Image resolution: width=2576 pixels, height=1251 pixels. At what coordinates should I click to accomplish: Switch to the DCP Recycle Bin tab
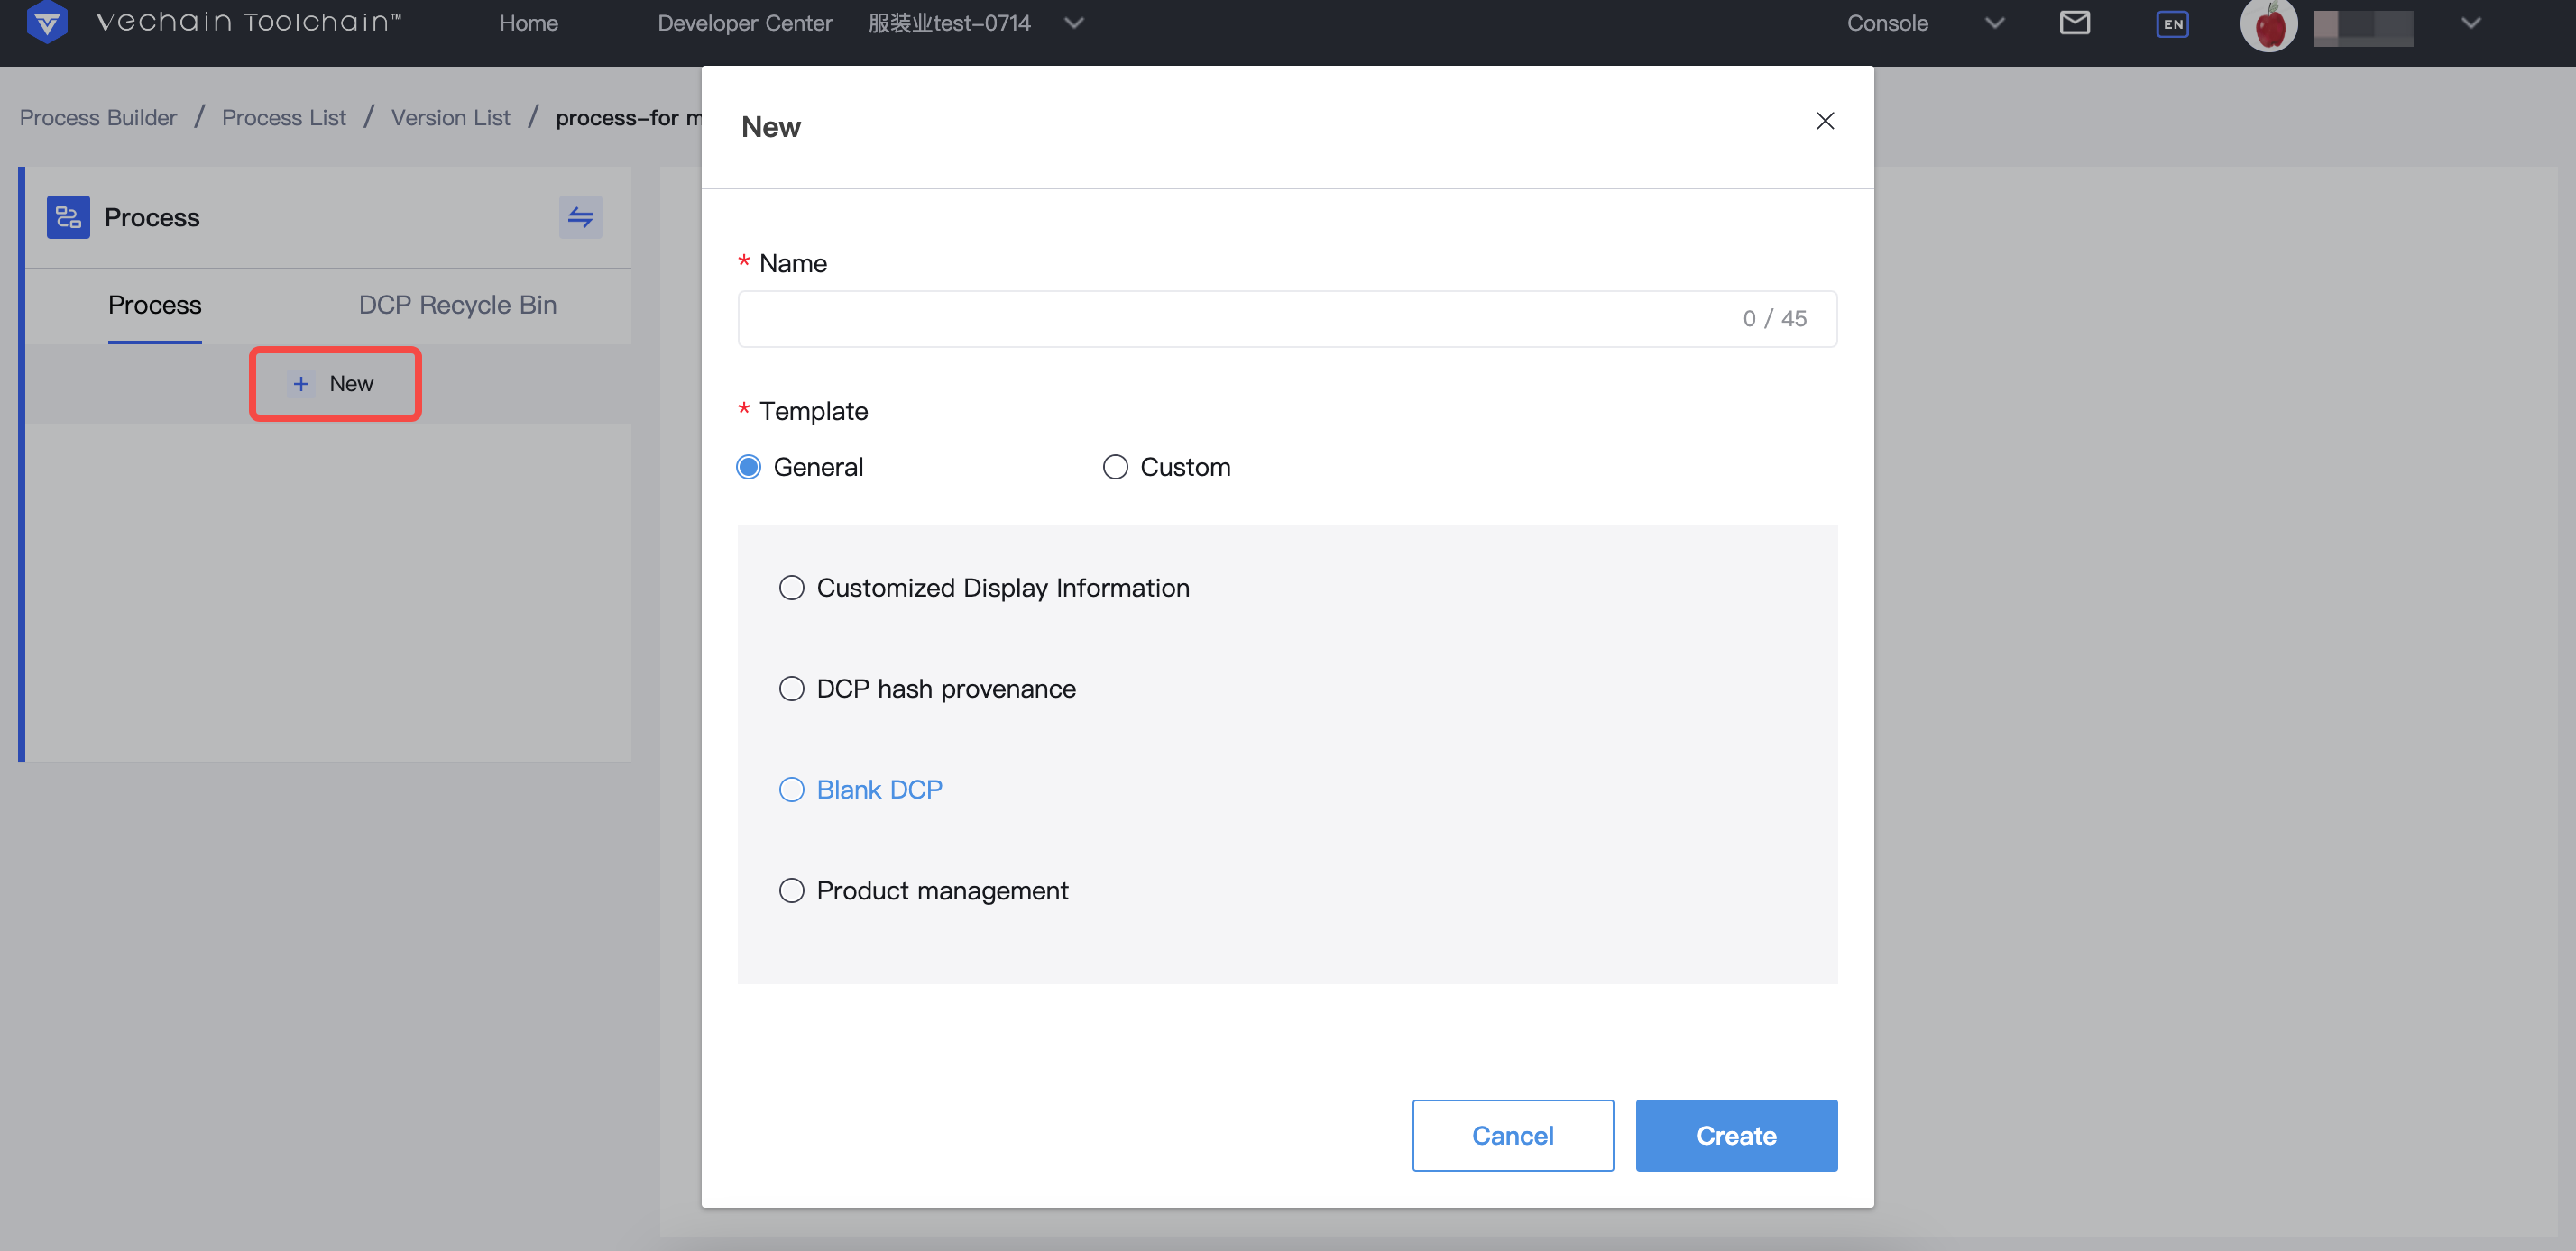[x=457, y=305]
